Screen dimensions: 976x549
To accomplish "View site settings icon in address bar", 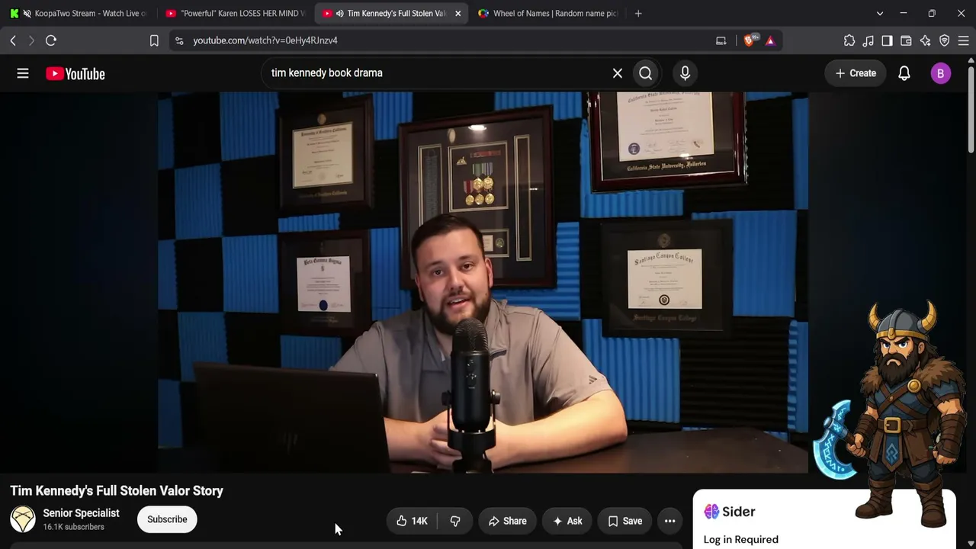I will 179,40.
